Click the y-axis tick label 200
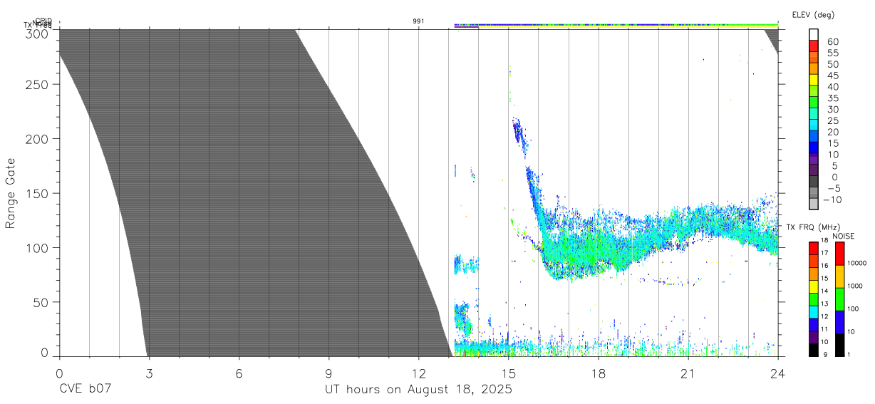Screen dimensions: 875x404 click(38, 139)
